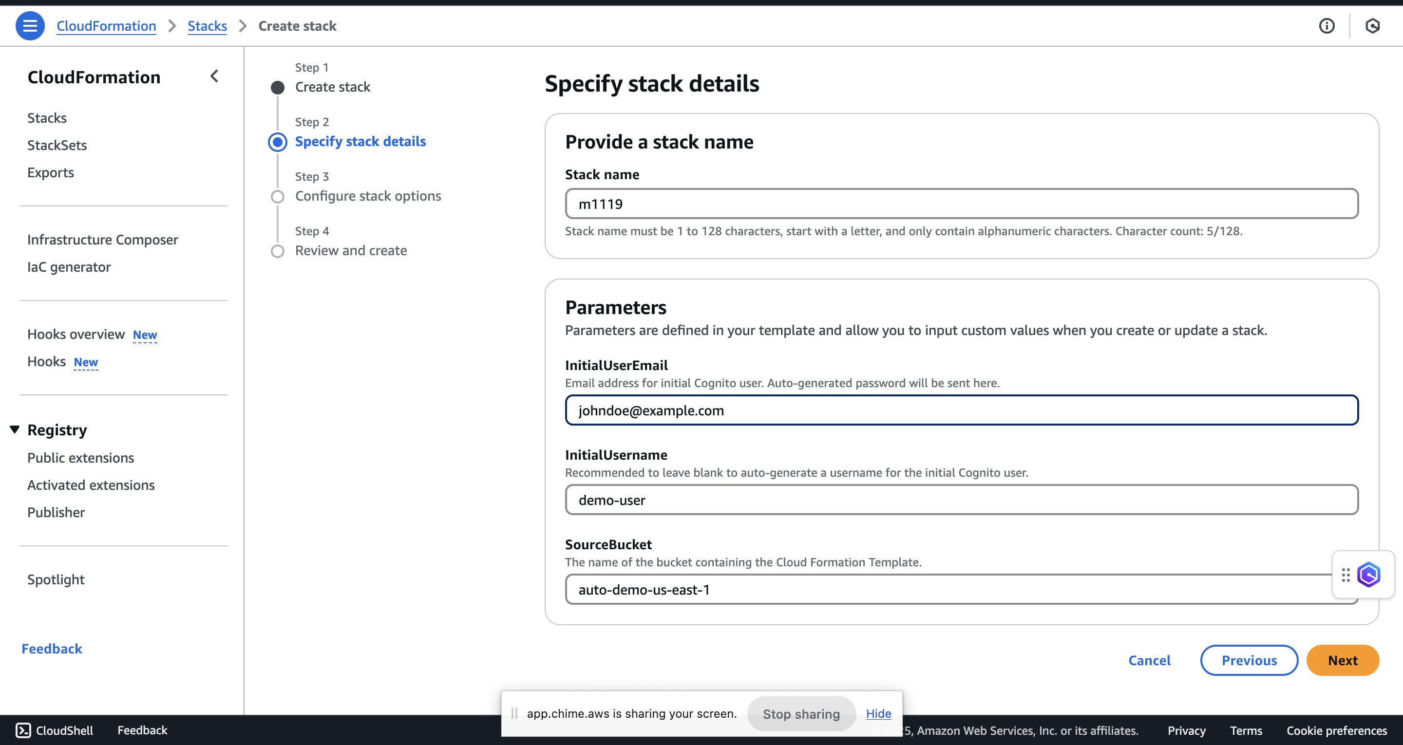Select the Step 4 circle marker

278,251
